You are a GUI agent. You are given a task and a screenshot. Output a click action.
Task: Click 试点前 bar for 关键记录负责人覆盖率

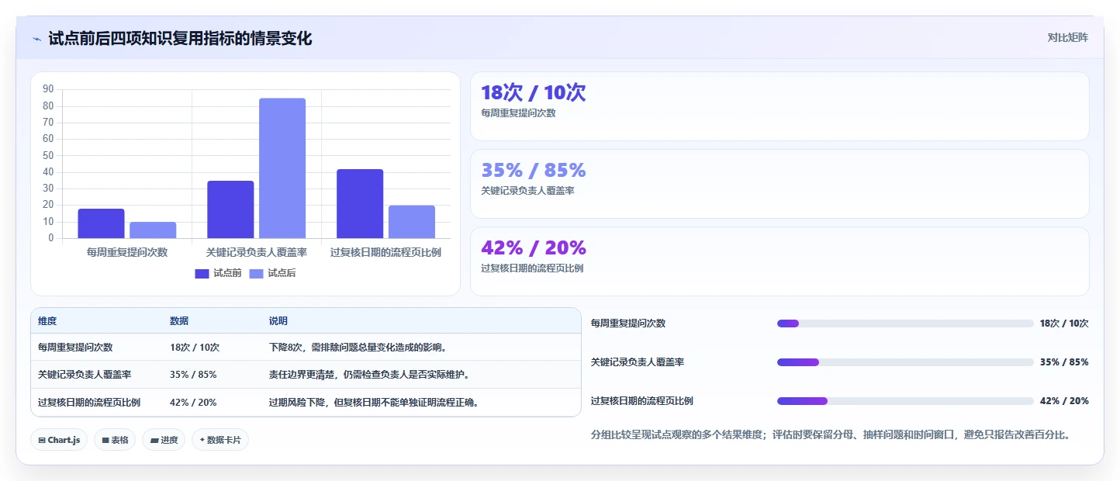click(x=230, y=209)
